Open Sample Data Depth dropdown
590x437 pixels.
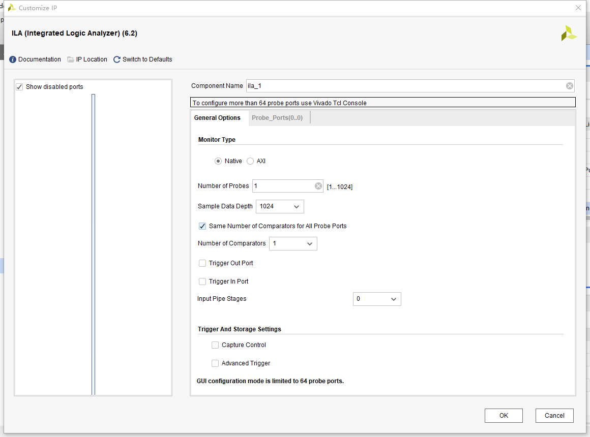pos(280,206)
